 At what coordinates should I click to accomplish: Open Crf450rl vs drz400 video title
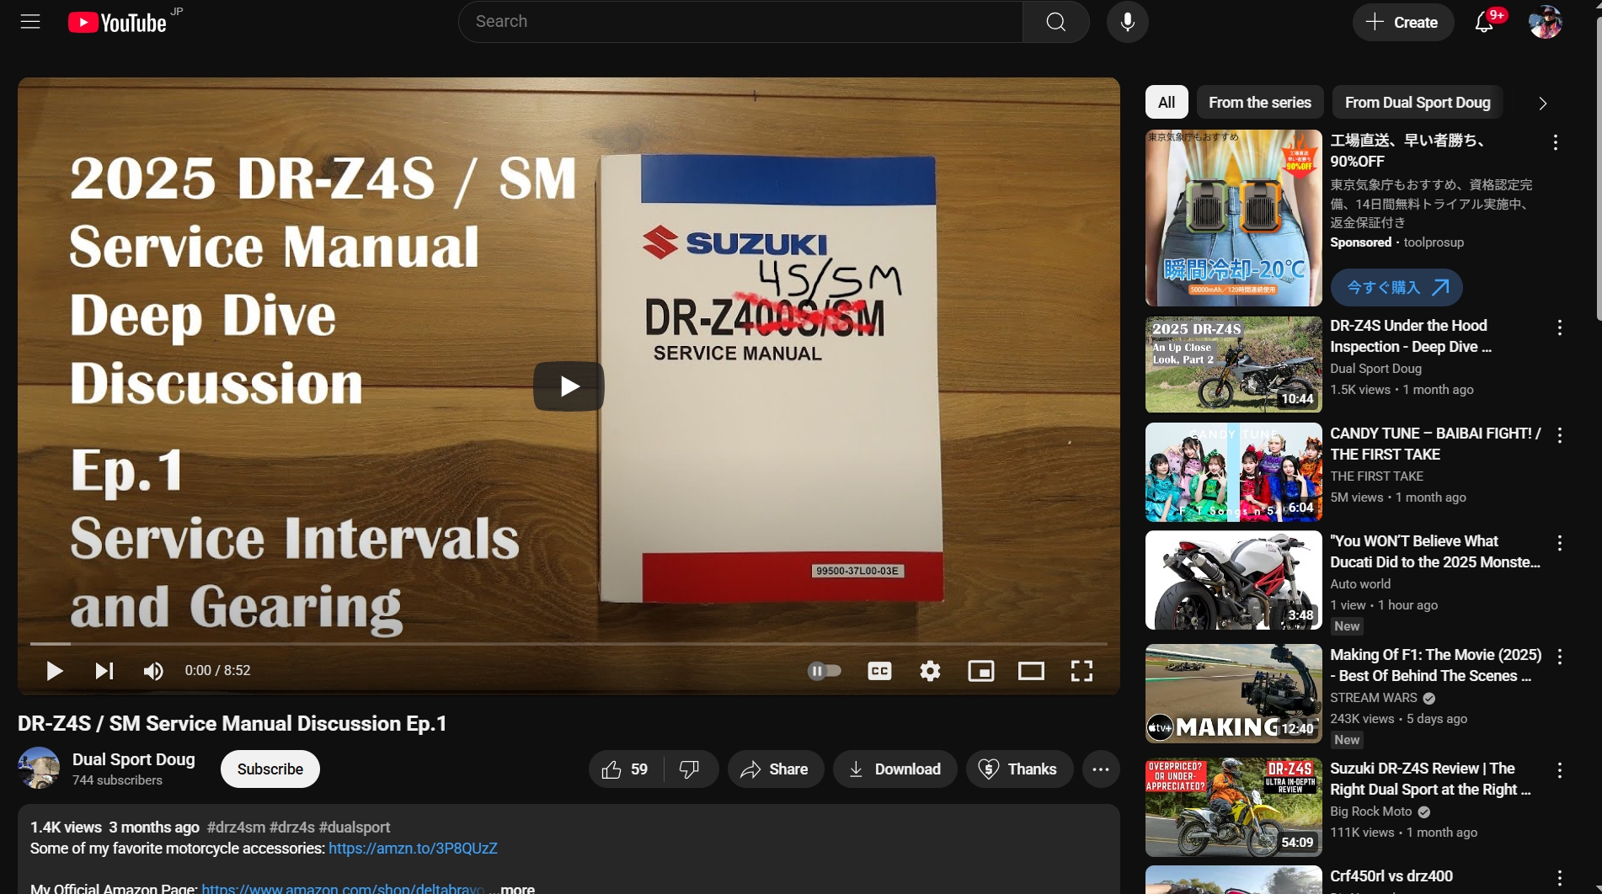tap(1391, 876)
